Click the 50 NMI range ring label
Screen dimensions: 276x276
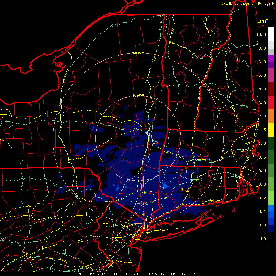pos(138,95)
